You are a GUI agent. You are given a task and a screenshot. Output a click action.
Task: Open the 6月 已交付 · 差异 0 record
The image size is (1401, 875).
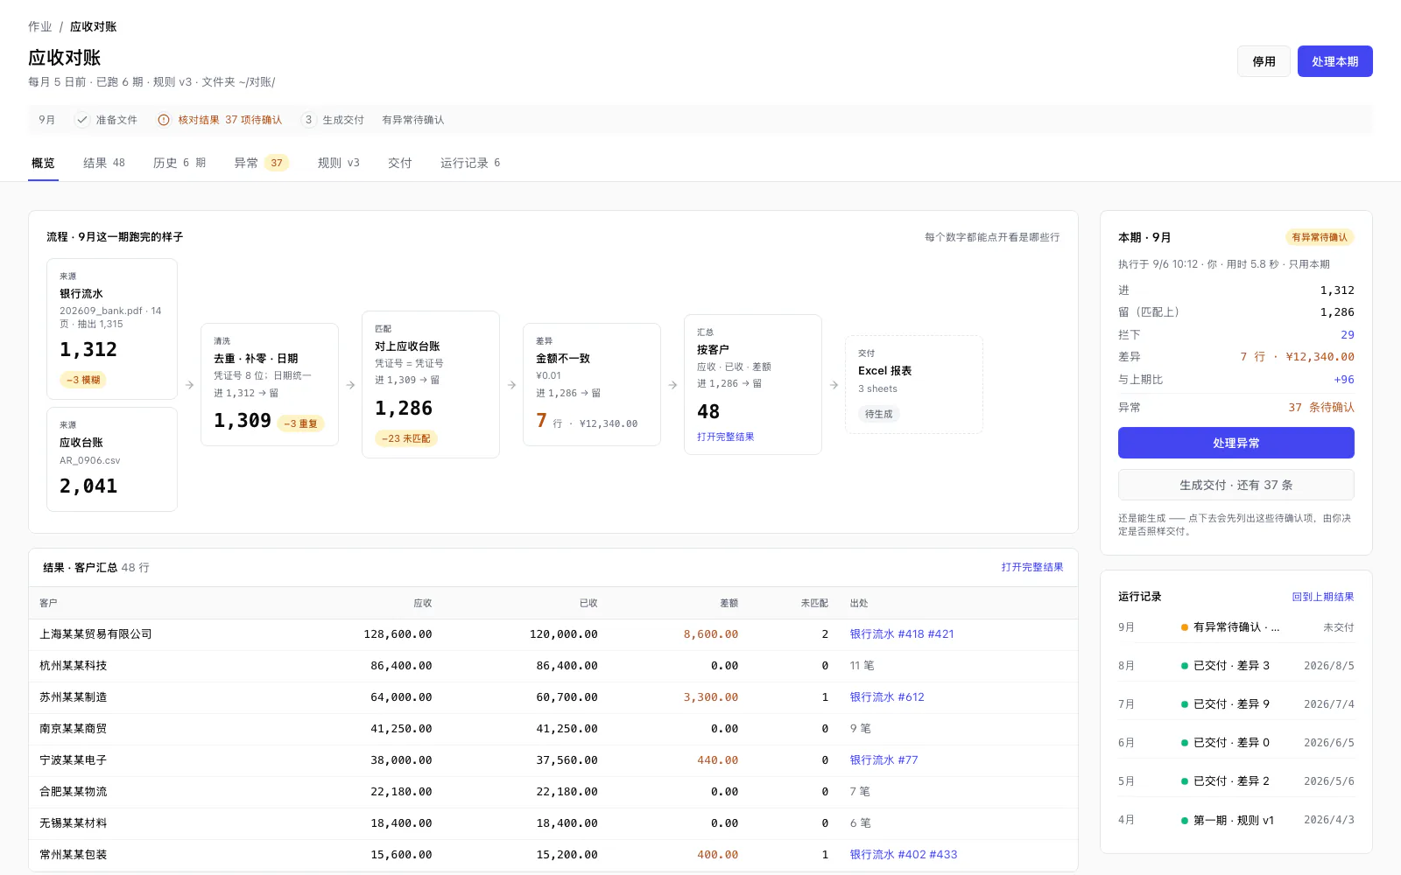pos(1236,743)
